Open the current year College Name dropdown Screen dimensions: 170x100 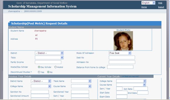pos(131,81)
